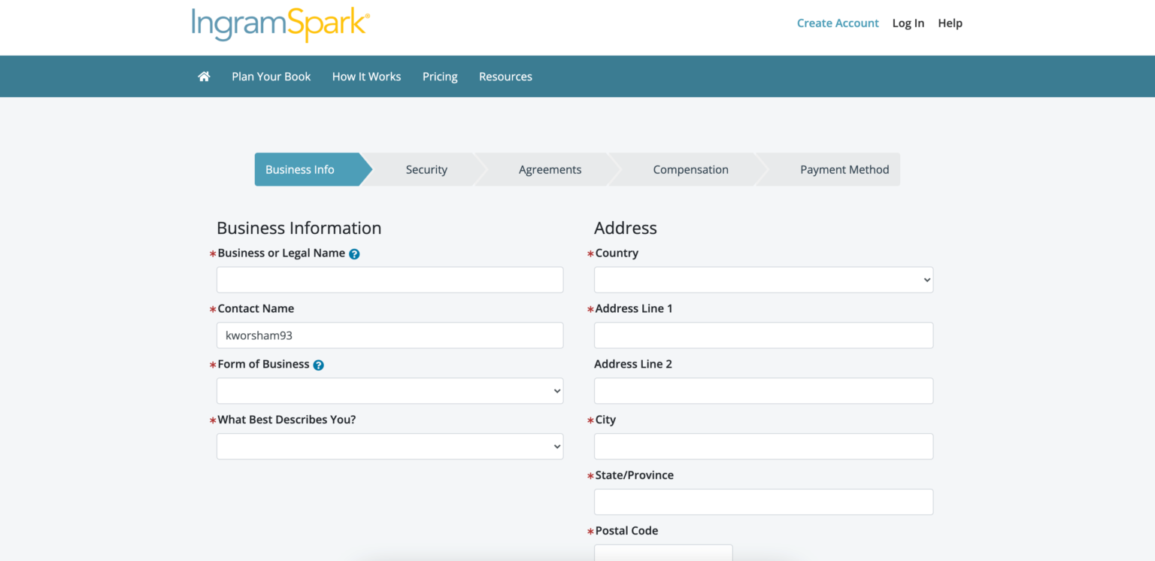The image size is (1155, 561).
Task: Click the IngramSpark logo
Action: [x=280, y=24]
